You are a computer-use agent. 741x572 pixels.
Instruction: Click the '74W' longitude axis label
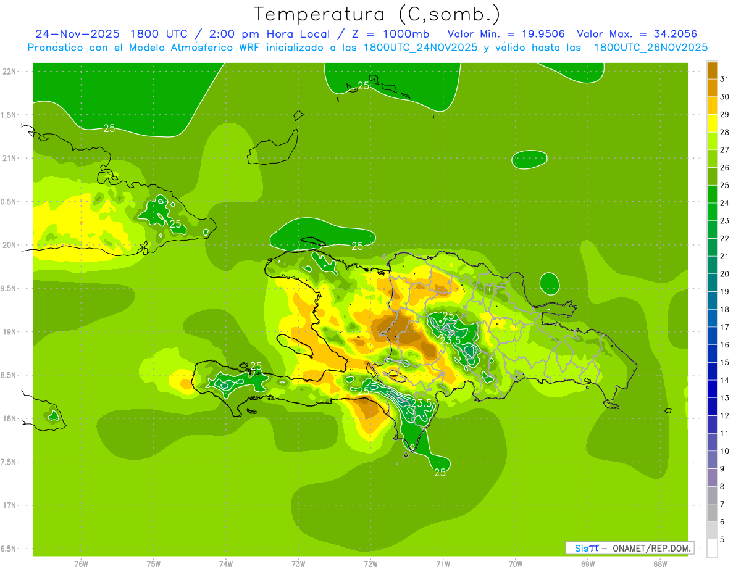[226, 564]
